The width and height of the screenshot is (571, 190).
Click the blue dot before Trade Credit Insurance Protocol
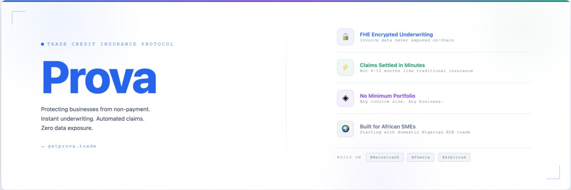click(43, 44)
